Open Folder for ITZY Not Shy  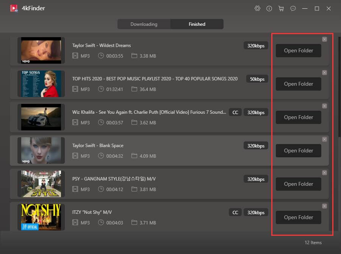299,217
